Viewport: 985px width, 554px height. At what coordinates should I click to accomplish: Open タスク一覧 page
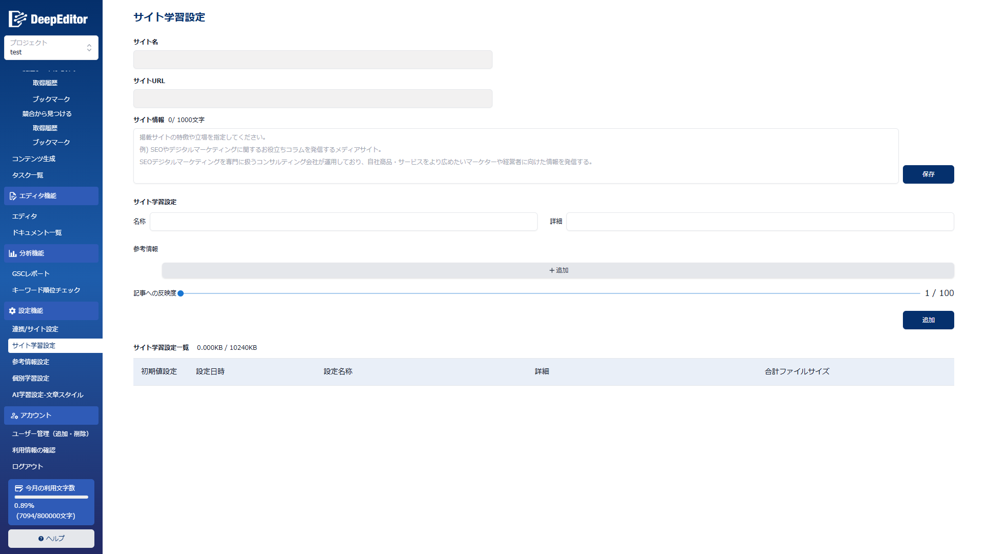tap(28, 175)
